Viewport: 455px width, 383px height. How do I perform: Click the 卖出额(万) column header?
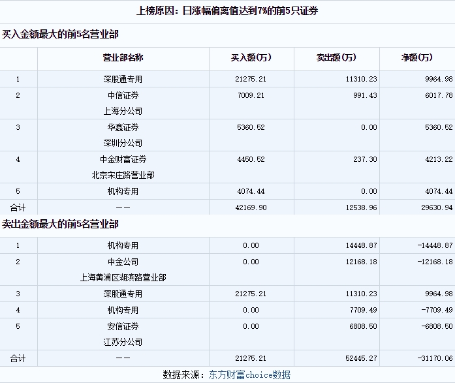coord(337,58)
